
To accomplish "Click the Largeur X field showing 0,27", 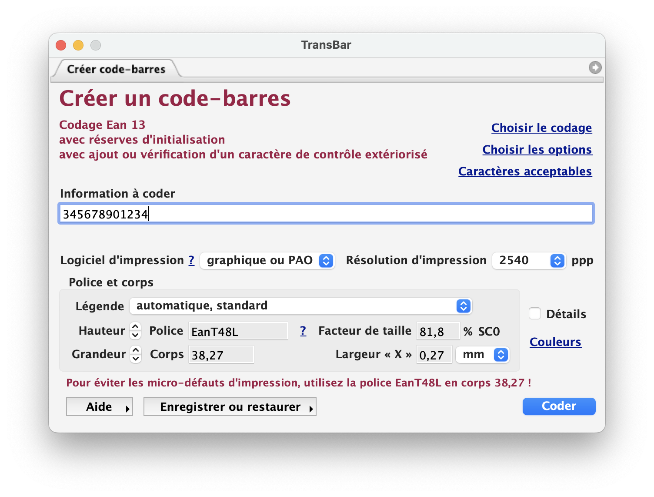I will point(434,355).
